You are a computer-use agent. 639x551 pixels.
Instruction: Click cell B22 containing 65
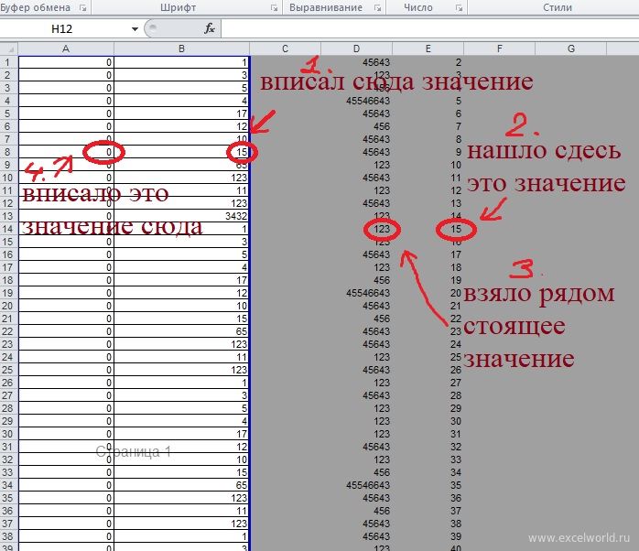[182, 331]
